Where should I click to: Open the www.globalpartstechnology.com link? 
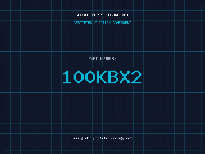coord(102,138)
